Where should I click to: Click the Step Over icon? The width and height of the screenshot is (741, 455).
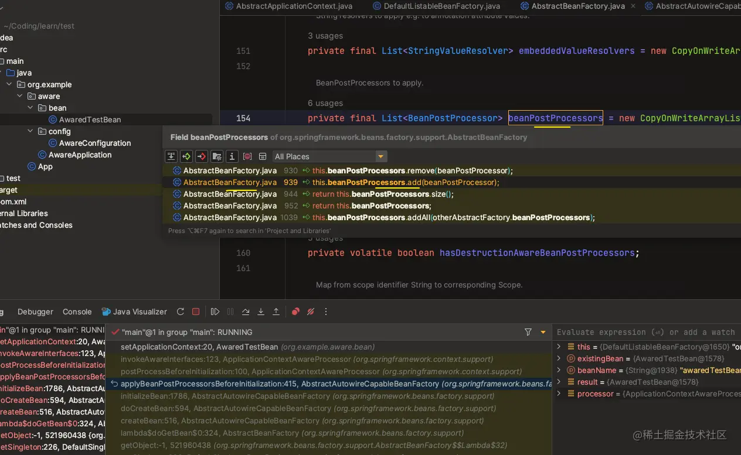click(x=246, y=312)
